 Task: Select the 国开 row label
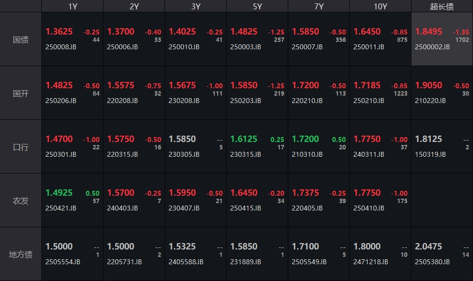pyautogui.click(x=21, y=93)
